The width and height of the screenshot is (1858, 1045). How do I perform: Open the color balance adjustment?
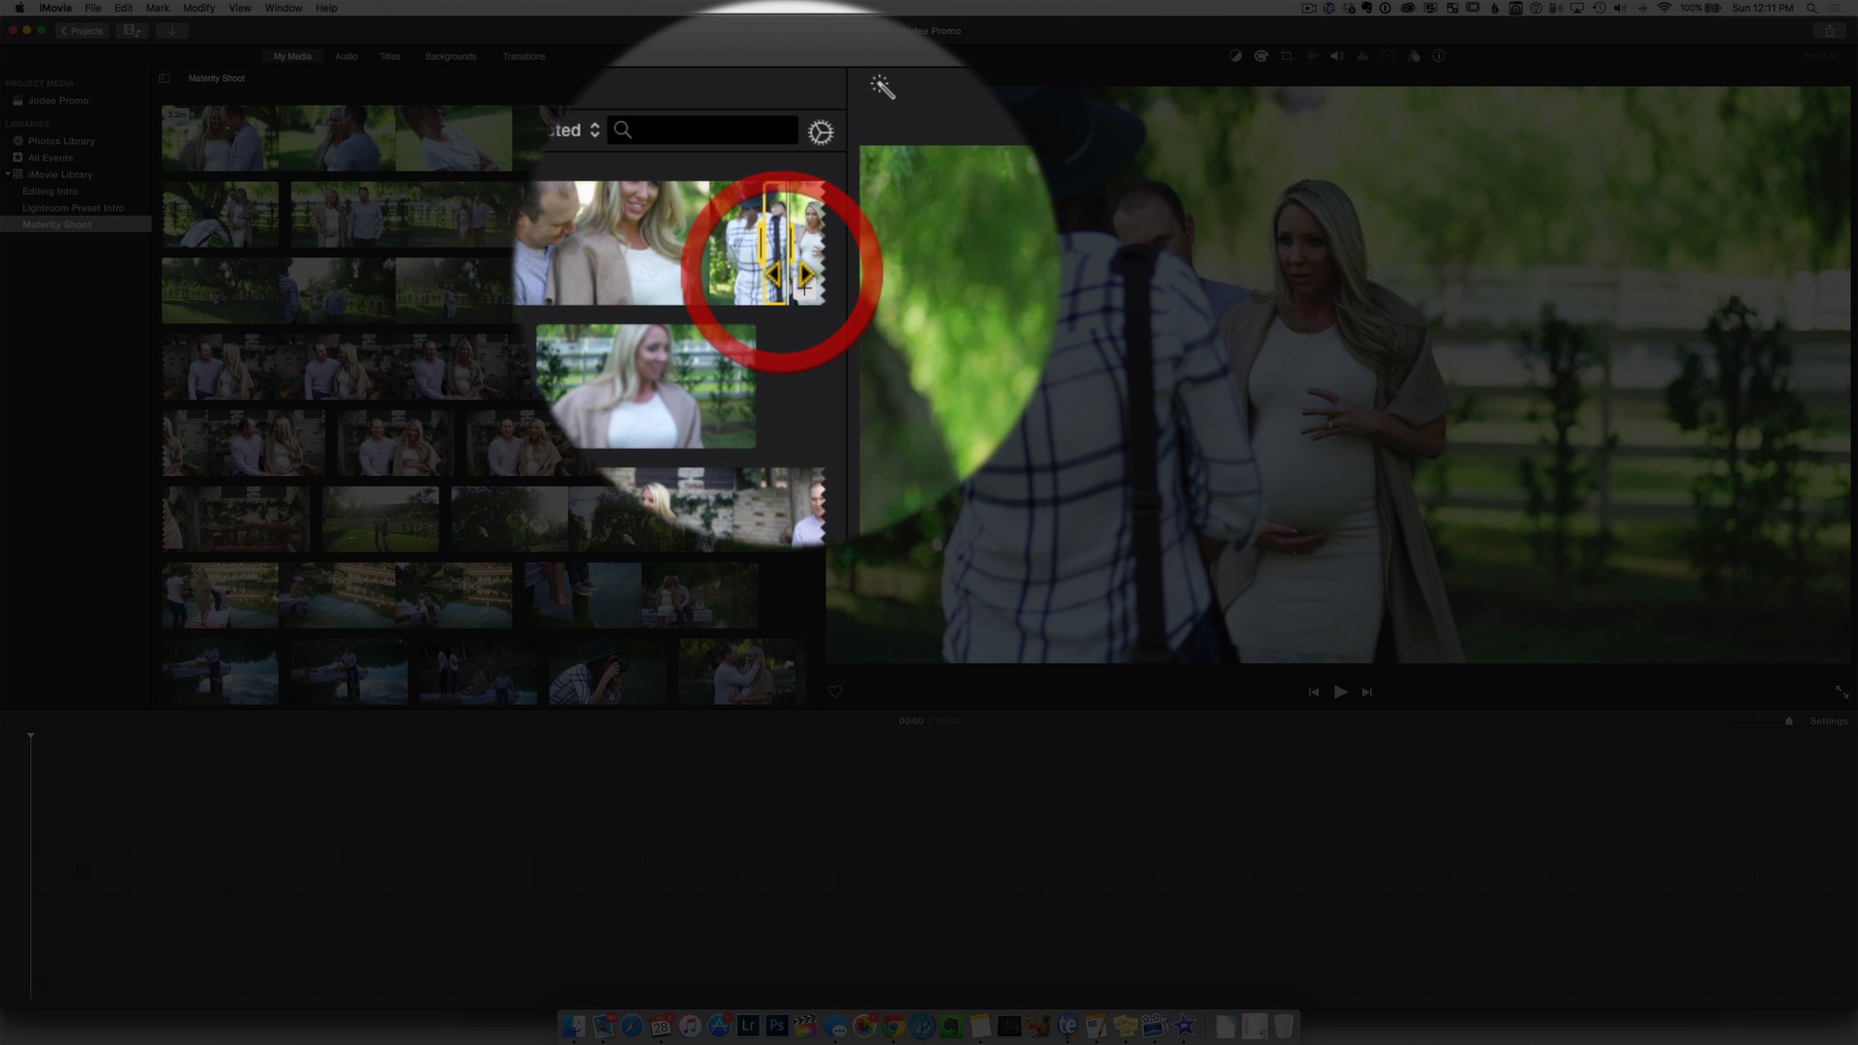1235,56
